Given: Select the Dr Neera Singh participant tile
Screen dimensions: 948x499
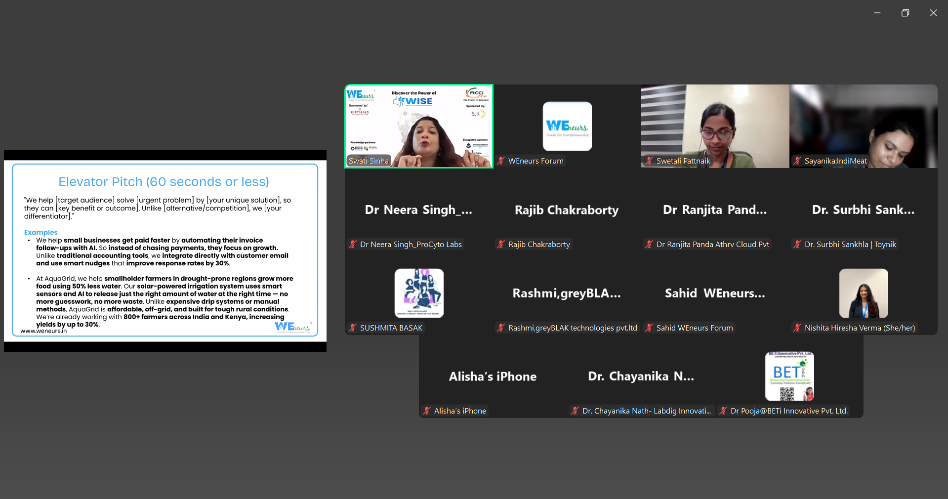Looking at the screenshot, I should pos(419,210).
